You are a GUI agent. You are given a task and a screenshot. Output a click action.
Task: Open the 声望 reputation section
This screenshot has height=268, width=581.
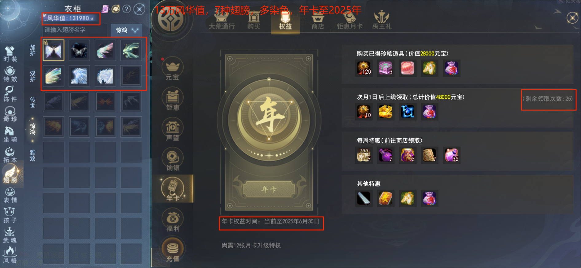pos(172,129)
